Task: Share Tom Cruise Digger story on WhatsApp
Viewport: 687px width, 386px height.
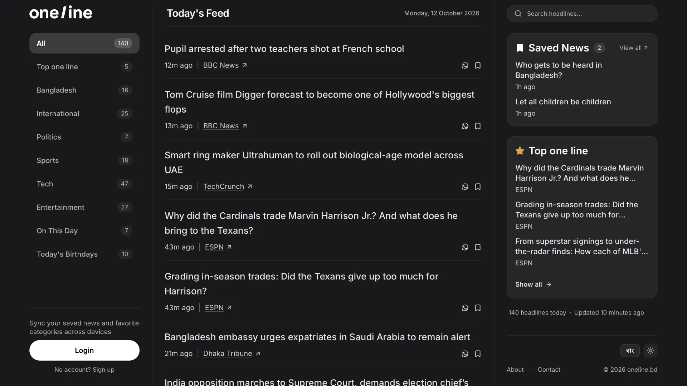Action: click(465, 126)
